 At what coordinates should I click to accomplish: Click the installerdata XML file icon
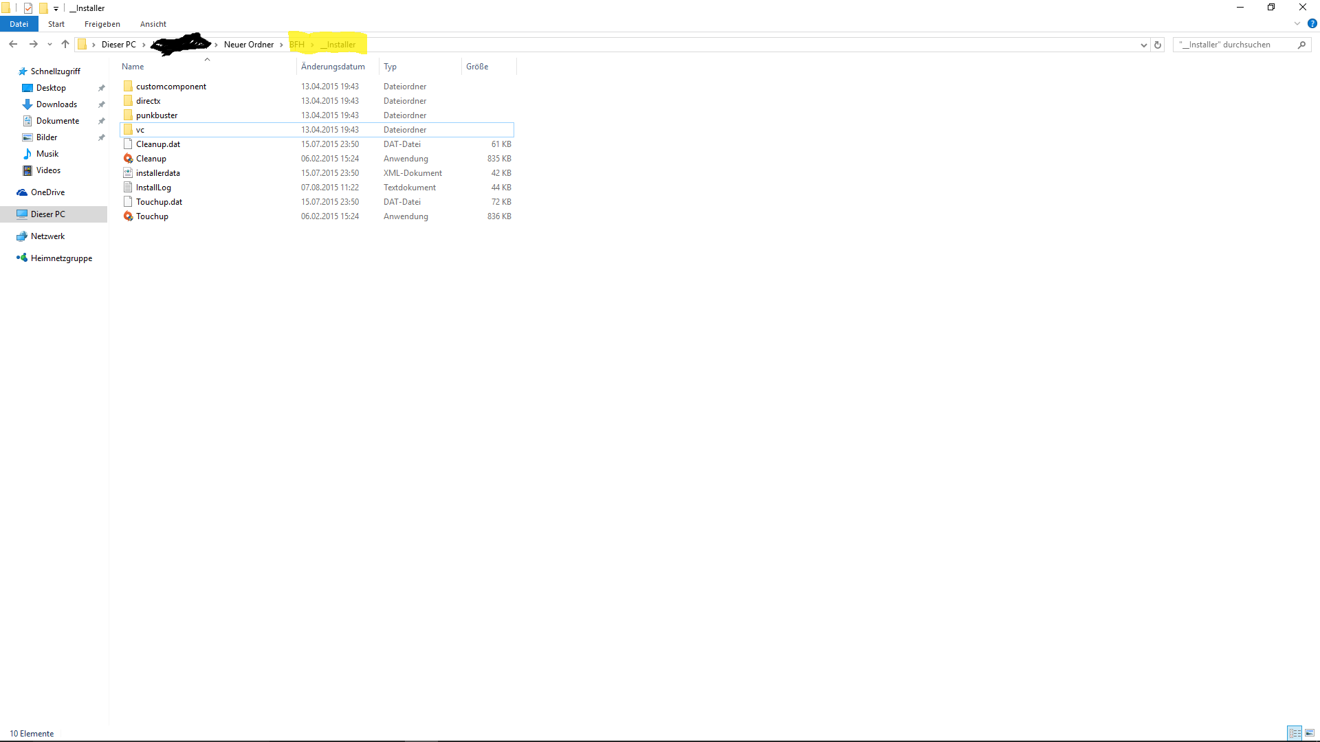(x=128, y=173)
